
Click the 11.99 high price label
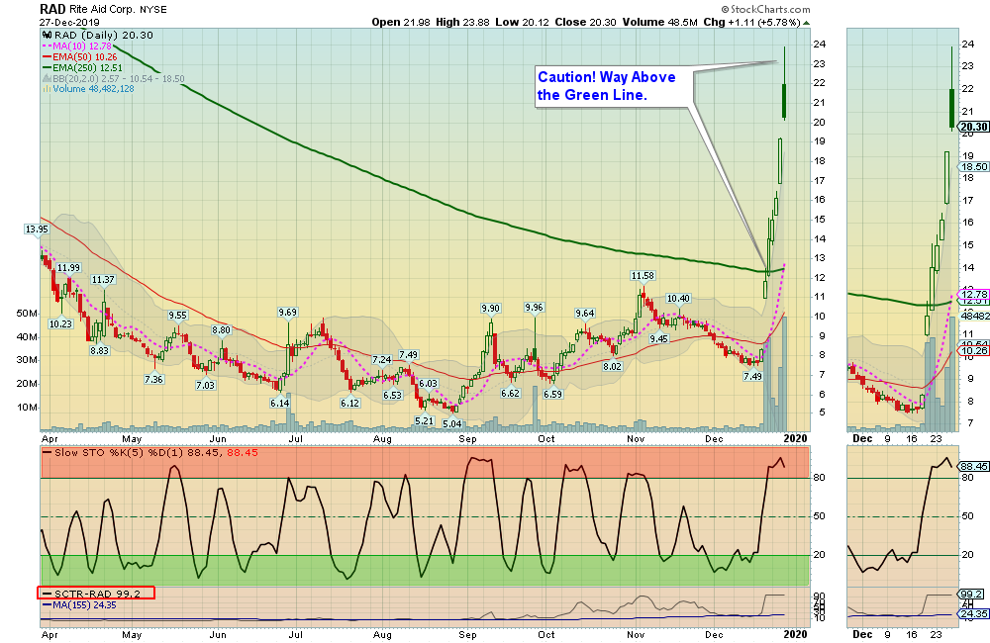[x=68, y=267]
